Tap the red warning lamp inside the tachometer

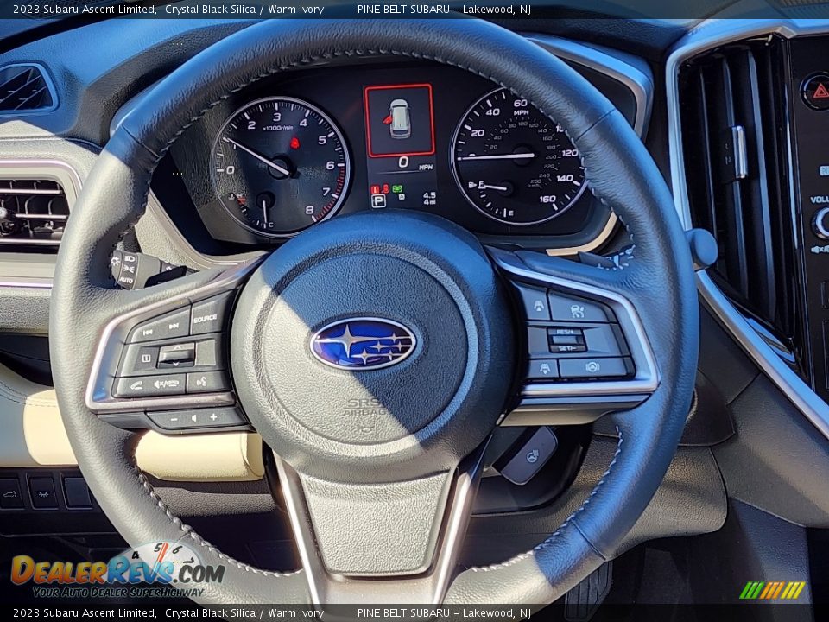294,143
